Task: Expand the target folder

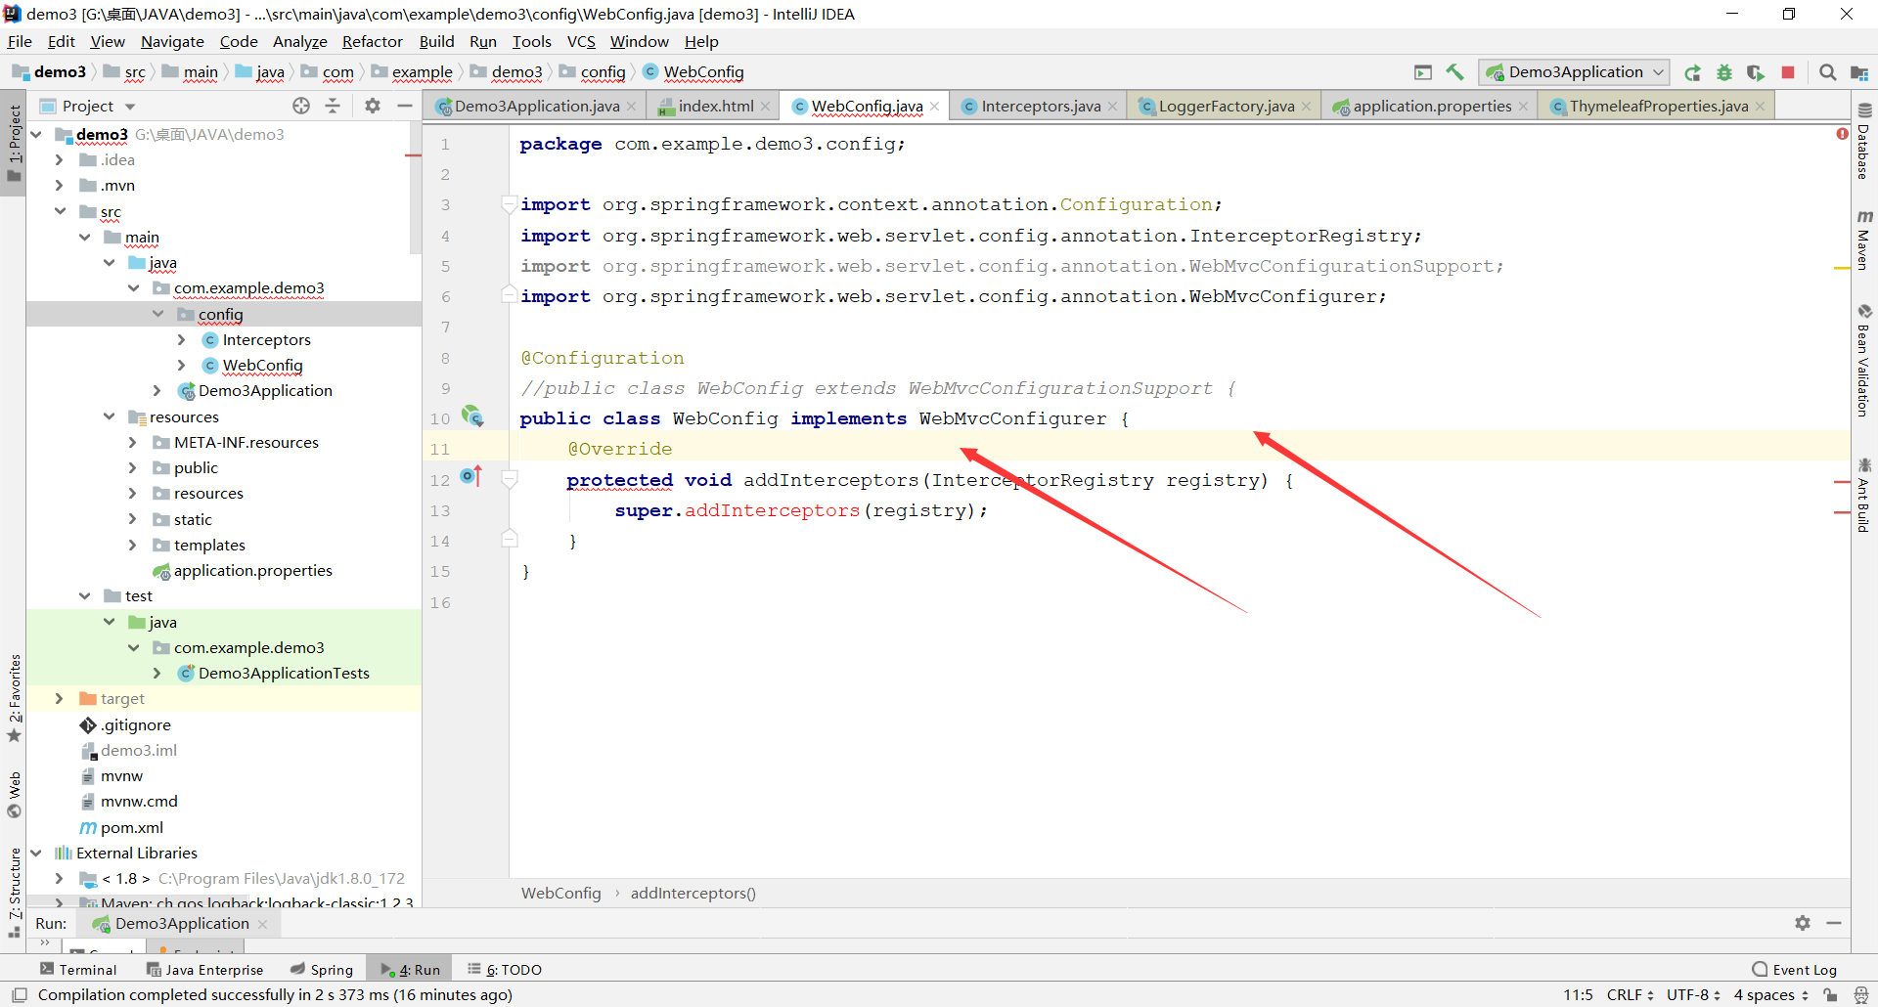Action: (x=60, y=698)
